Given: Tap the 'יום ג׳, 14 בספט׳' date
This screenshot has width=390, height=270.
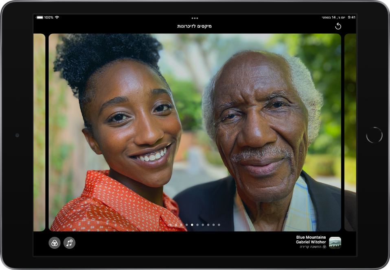Looking at the screenshot, I should pos(333,17).
